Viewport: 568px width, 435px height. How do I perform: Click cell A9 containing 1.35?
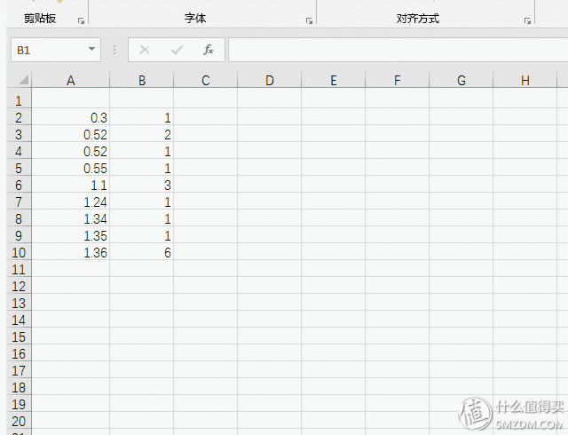pos(71,235)
